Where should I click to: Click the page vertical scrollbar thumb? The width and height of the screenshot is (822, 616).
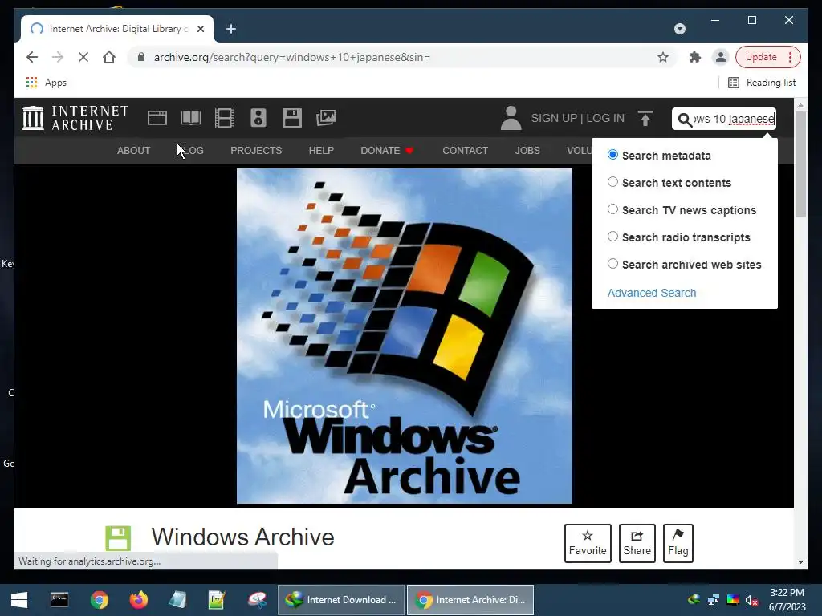tap(800, 163)
